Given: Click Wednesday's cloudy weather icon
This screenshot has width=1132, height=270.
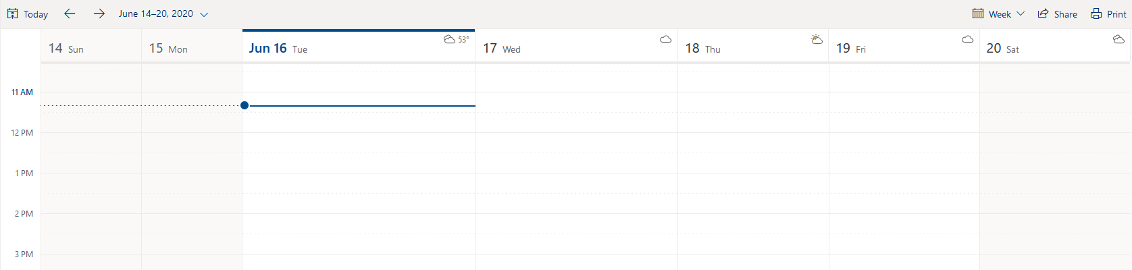Looking at the screenshot, I should tap(666, 39).
